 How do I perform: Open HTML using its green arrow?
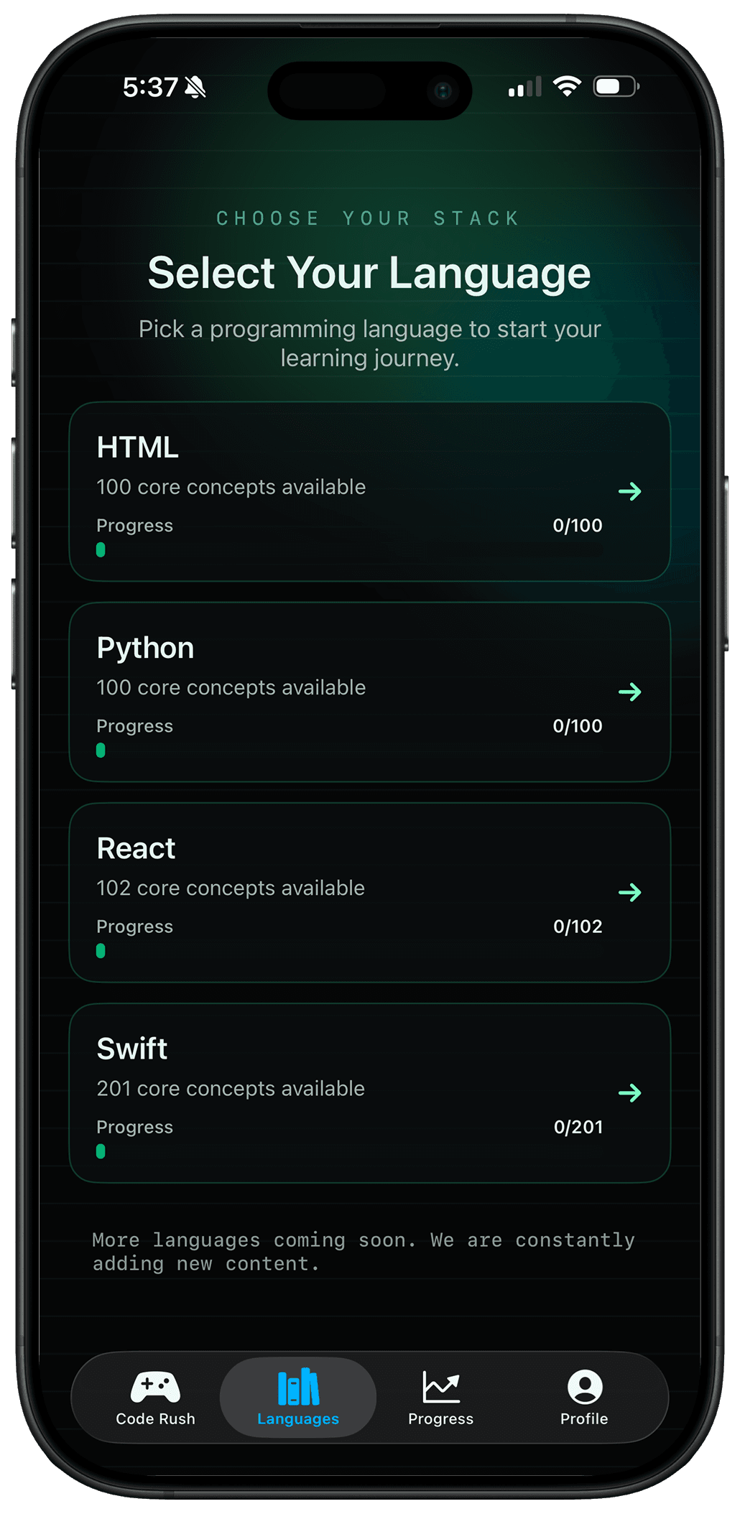[629, 491]
